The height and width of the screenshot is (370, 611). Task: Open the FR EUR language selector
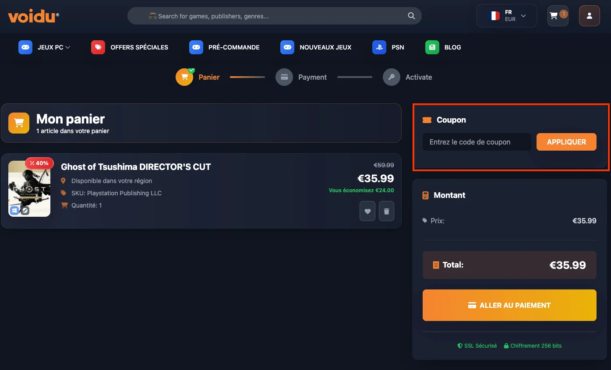[506, 15]
